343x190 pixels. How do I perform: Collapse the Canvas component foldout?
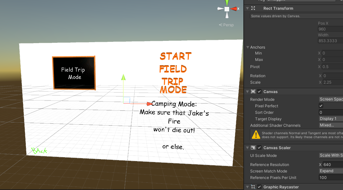tap(247, 92)
